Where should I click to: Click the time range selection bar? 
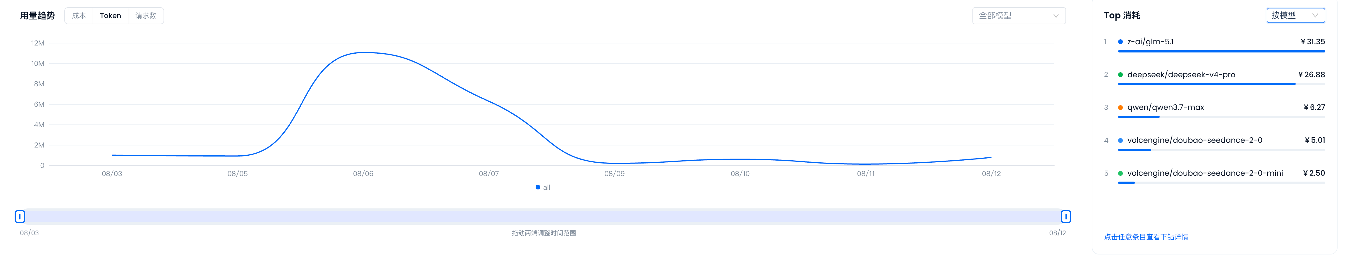coord(543,217)
